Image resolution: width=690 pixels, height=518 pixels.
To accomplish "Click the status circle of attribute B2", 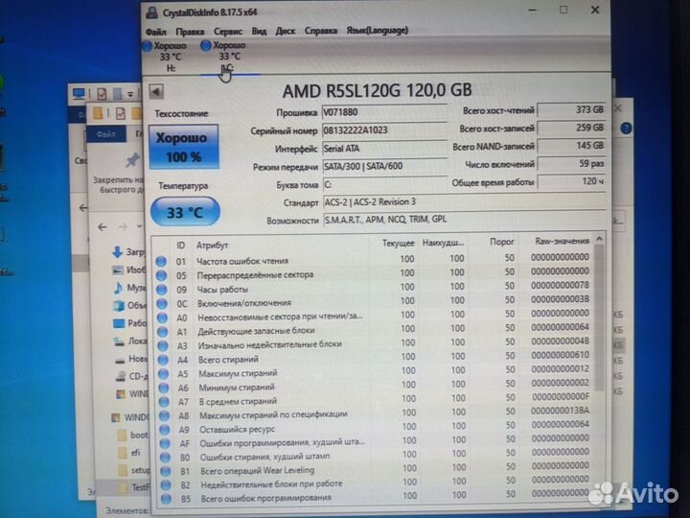I will (x=166, y=485).
